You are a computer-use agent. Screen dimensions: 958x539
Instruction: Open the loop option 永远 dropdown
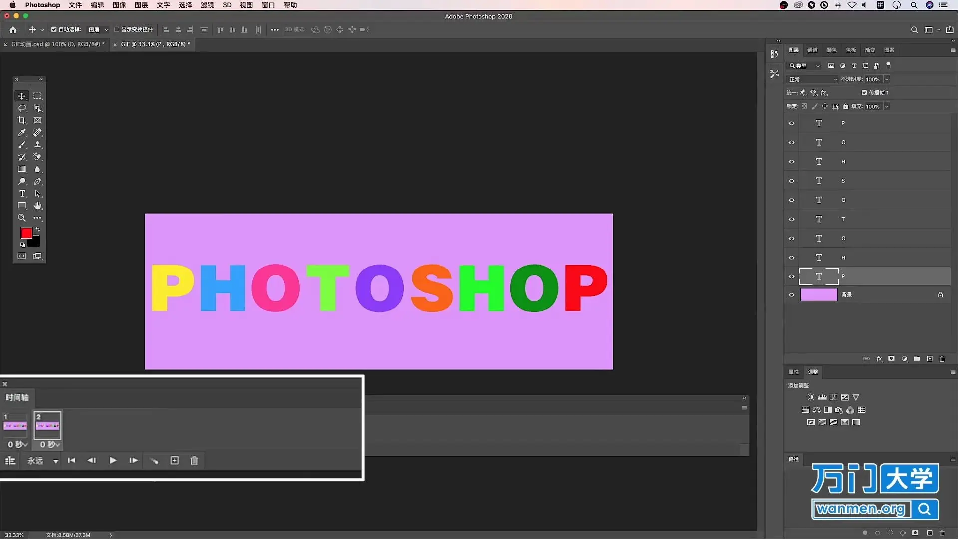coord(42,461)
